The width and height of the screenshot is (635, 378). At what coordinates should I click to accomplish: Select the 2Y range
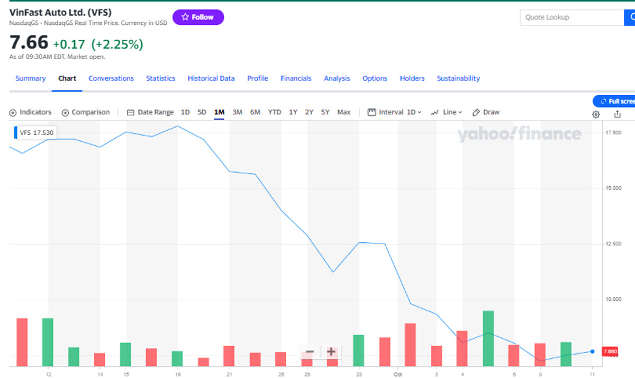(x=309, y=112)
